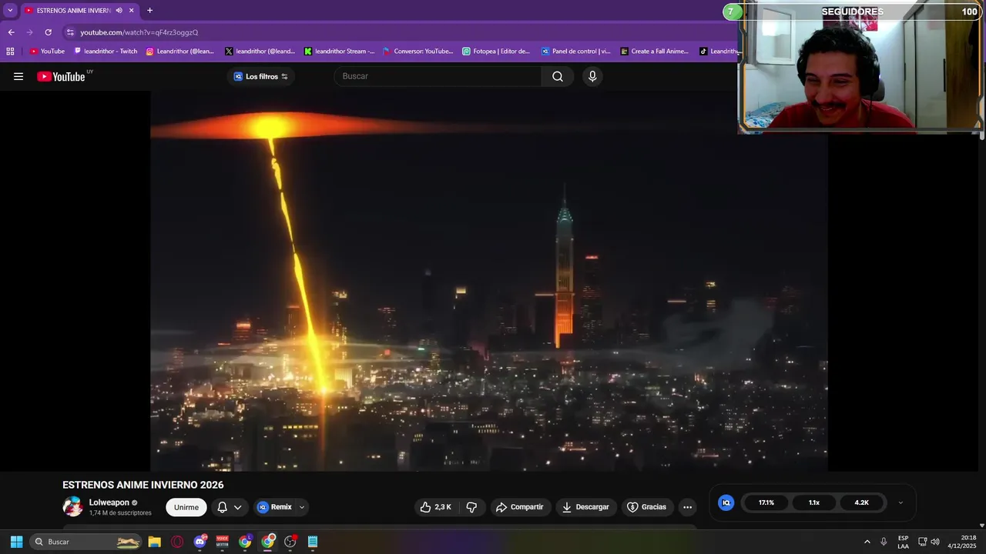Expand the tab search dropdown arrow
The height and width of the screenshot is (554, 986).
pyautogui.click(x=10, y=10)
